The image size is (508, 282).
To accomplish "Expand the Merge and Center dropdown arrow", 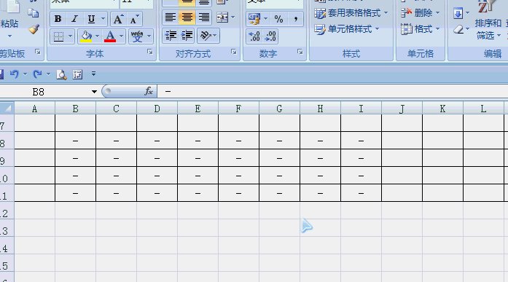I will click(x=233, y=17).
